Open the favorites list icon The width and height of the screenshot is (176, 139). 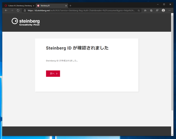145,11
